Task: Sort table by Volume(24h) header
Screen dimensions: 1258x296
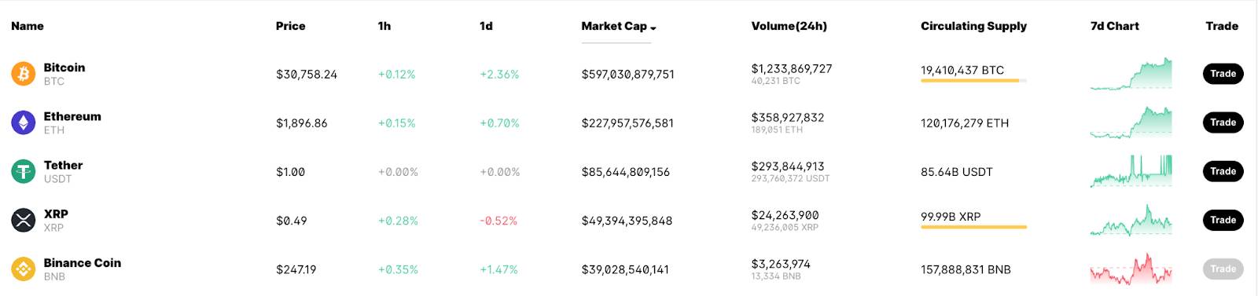Action: pos(789,26)
